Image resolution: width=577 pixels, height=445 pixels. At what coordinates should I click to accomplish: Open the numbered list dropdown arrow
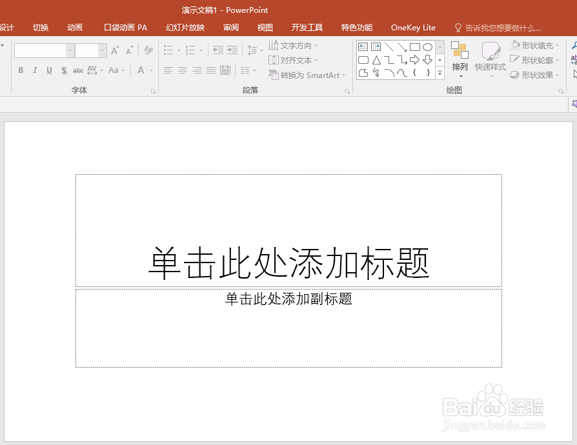pyautogui.click(x=201, y=50)
